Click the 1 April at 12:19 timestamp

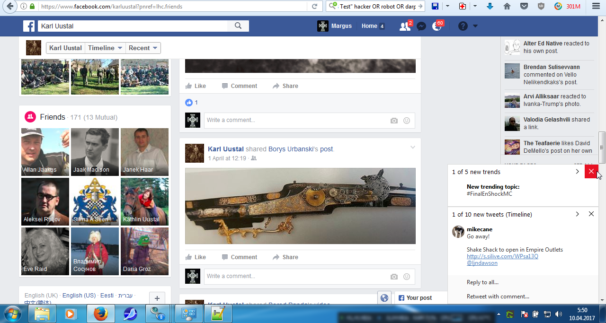click(227, 158)
